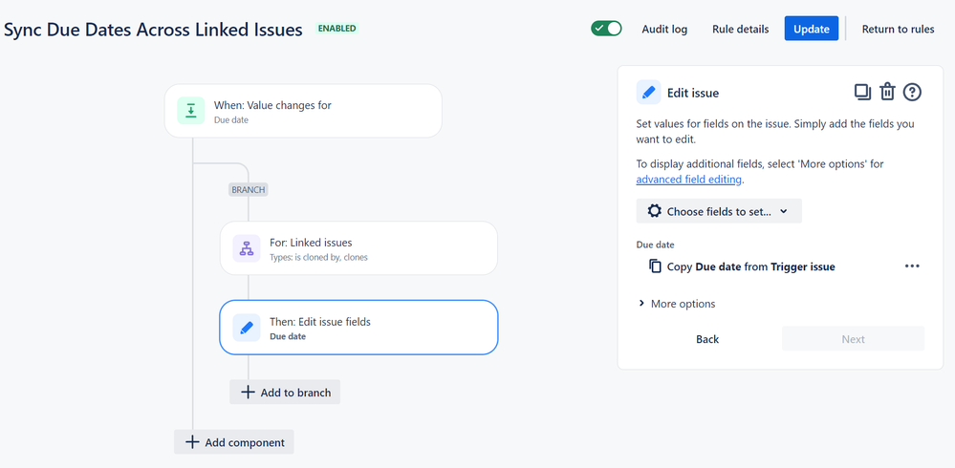955x468 pixels.
Task: Expand More options section
Action: (676, 304)
